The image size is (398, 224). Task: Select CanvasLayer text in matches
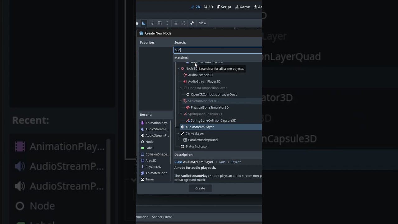[195, 133]
